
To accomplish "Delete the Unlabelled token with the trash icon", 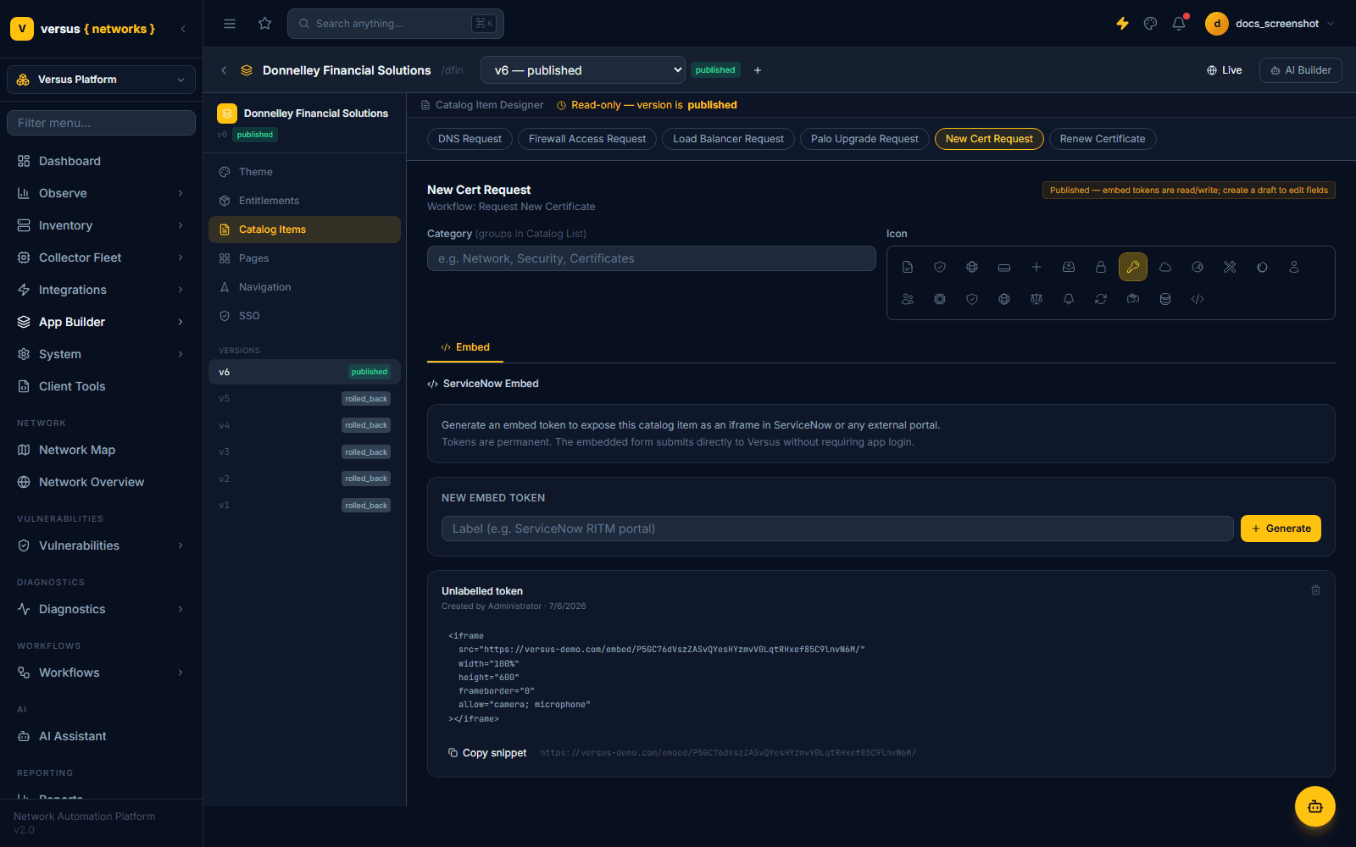I will click(x=1316, y=590).
